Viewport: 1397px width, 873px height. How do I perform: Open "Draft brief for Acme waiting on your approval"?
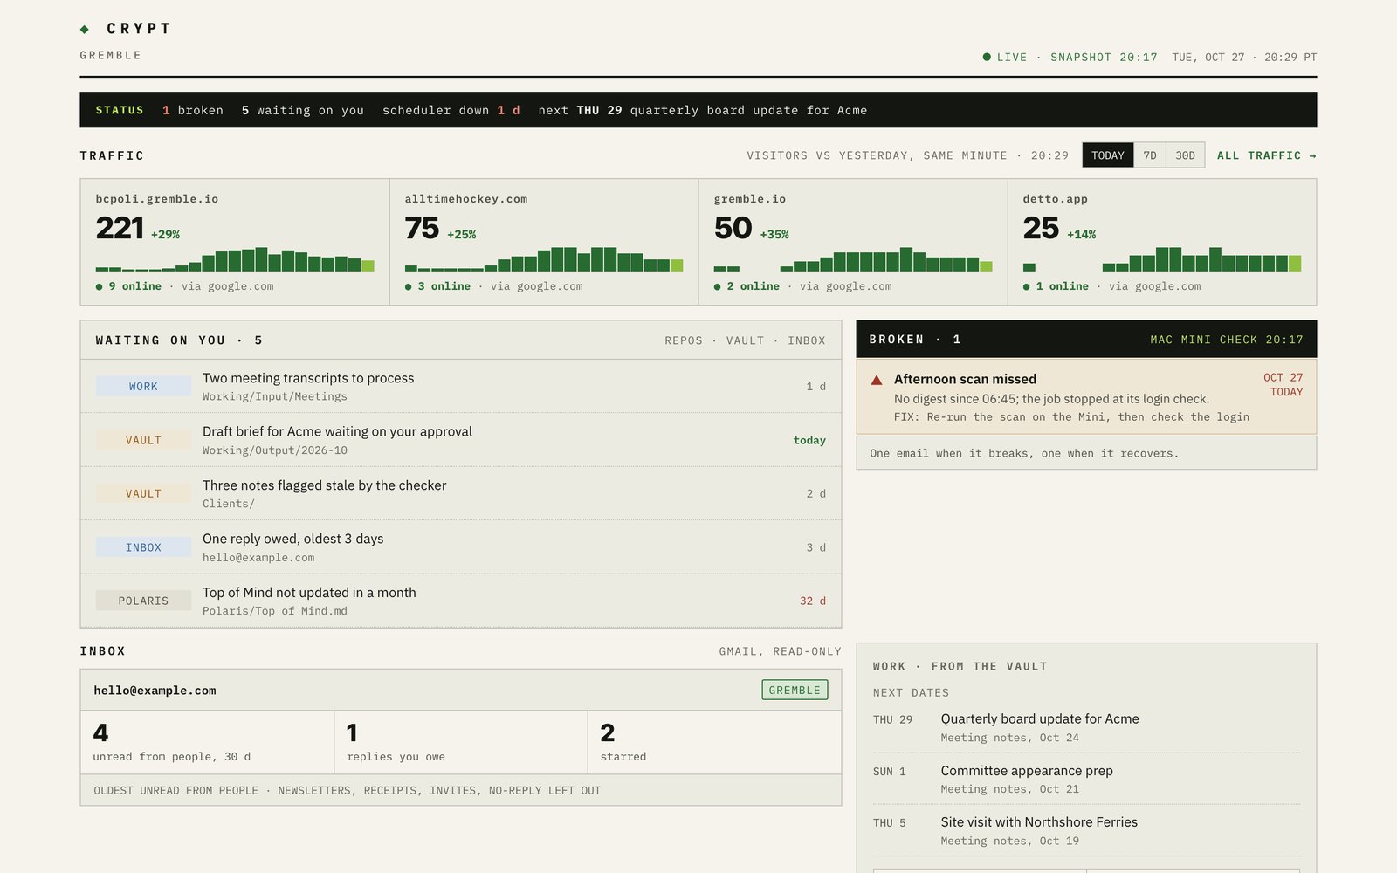pyautogui.click(x=337, y=431)
